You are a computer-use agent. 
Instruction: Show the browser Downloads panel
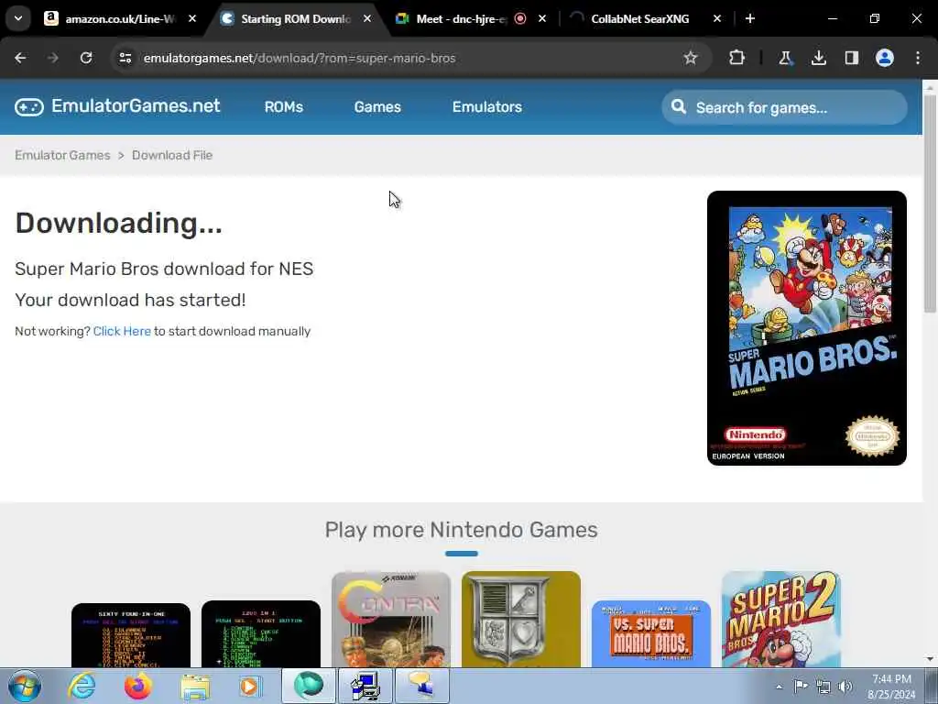coord(818,58)
